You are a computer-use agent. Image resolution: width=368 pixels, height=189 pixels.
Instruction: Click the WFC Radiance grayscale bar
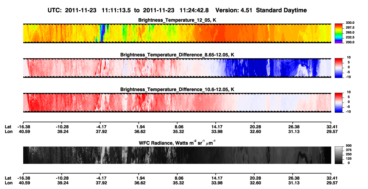(339, 155)
